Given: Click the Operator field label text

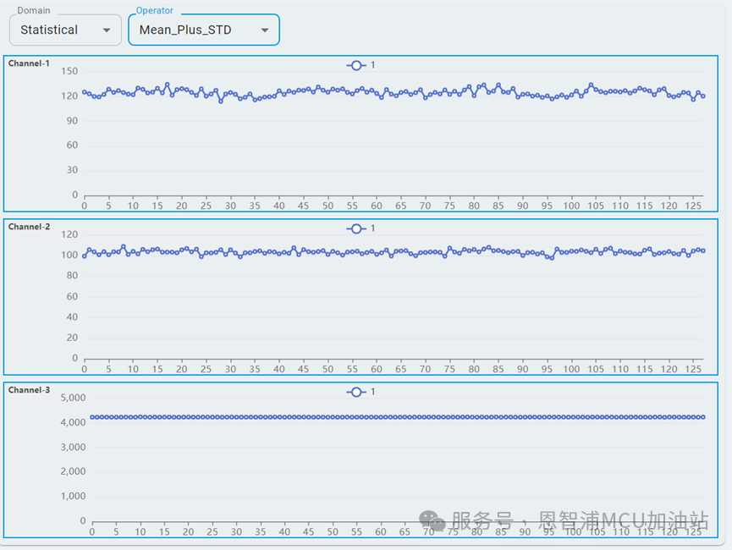Looking at the screenshot, I should tap(154, 11).
